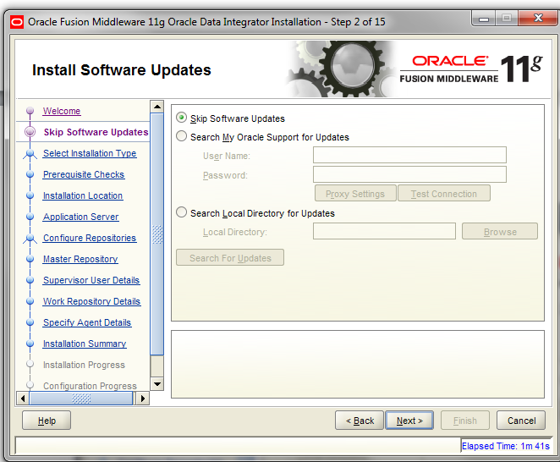Image resolution: width=560 pixels, height=462 pixels.
Task: Click the Oracle Fusion Middleware 11g logo
Action: (x=470, y=69)
